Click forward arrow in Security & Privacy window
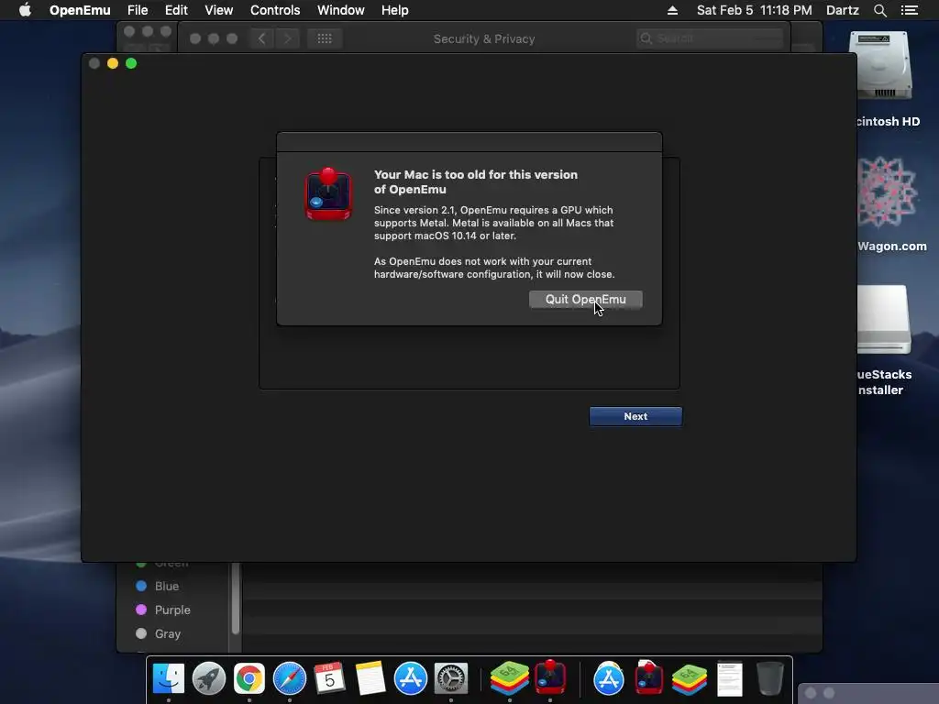 [287, 38]
